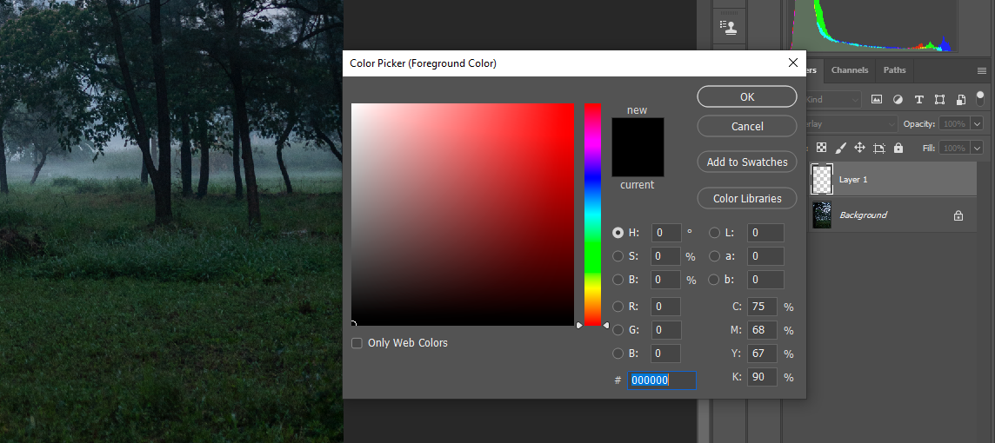Click the C cyan percentage field
Screen dimensions: 995x443
762,307
